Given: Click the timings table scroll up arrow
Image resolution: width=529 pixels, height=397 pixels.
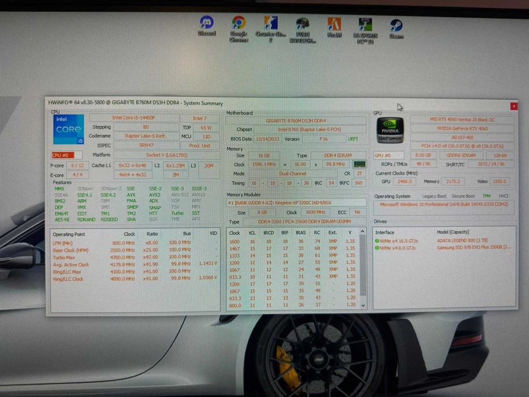Looking at the screenshot, I should pyautogui.click(x=363, y=231).
